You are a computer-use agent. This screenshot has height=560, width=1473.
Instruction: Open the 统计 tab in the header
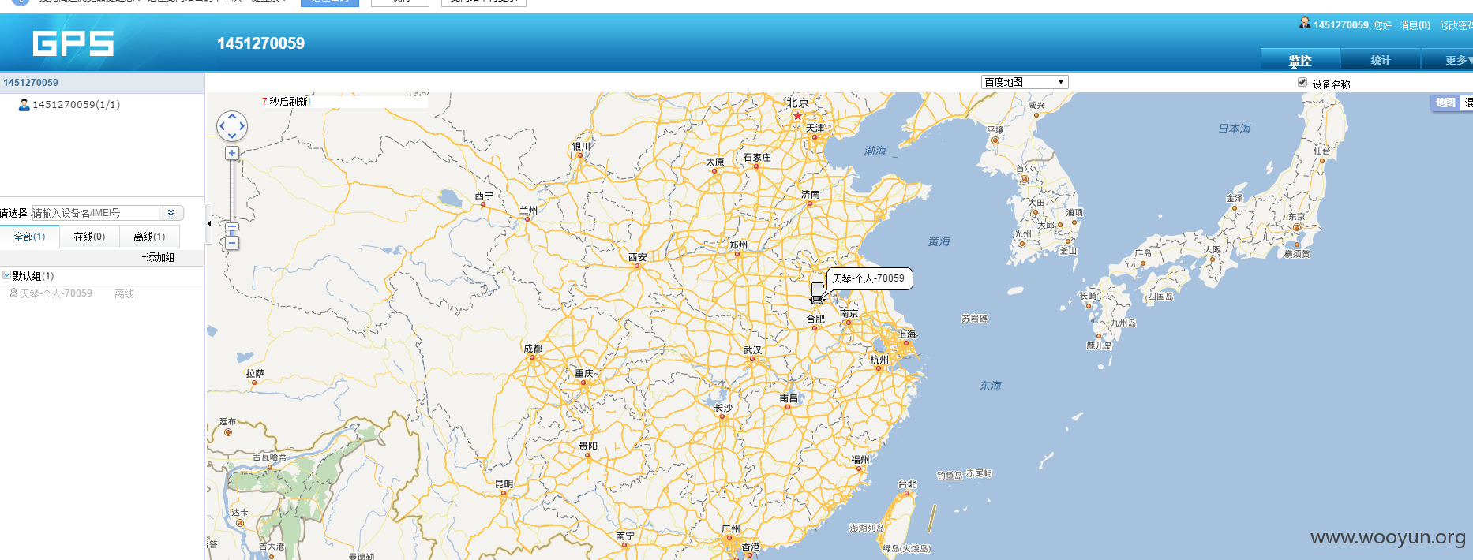(x=1381, y=60)
